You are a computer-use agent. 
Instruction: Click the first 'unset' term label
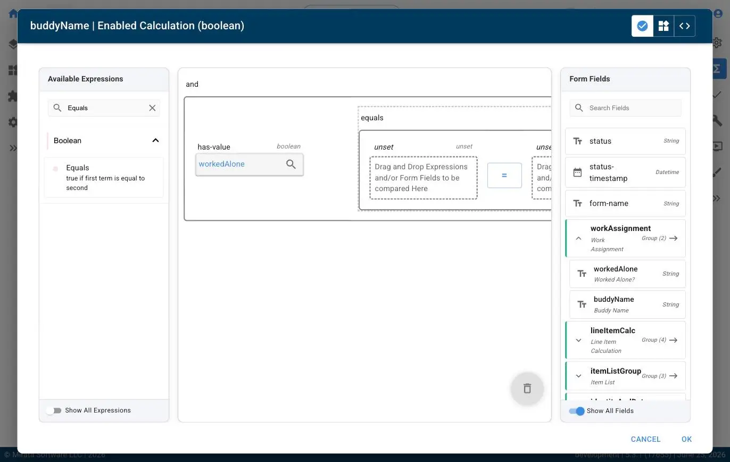coord(384,147)
